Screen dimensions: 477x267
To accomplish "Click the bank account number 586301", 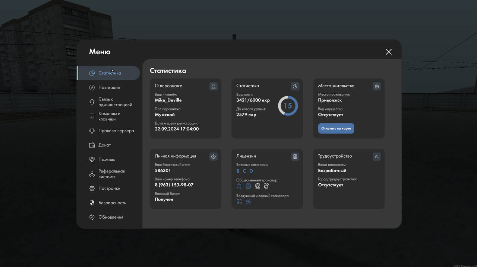I will pyautogui.click(x=163, y=171).
